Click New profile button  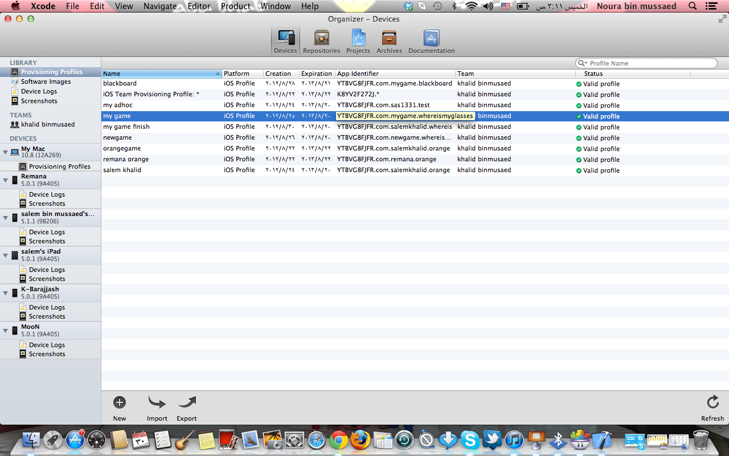120,409
